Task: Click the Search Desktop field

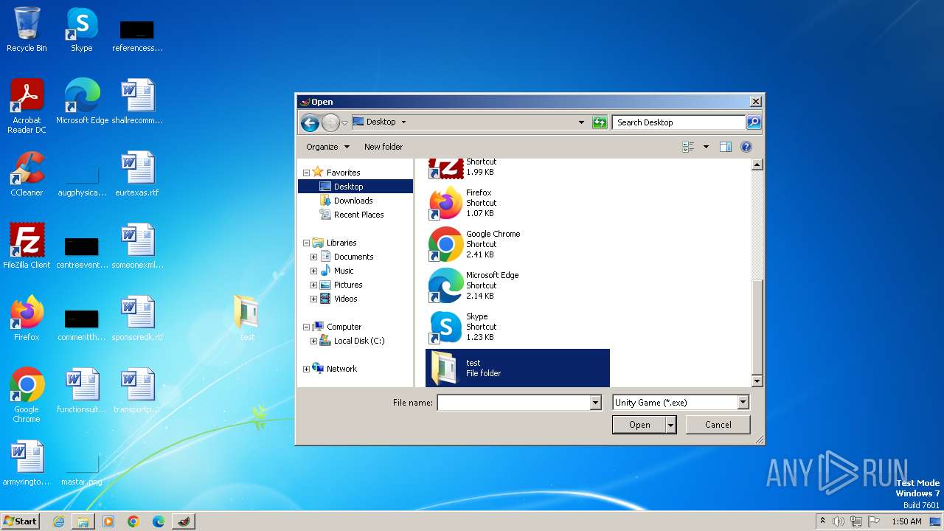Action: pos(678,122)
